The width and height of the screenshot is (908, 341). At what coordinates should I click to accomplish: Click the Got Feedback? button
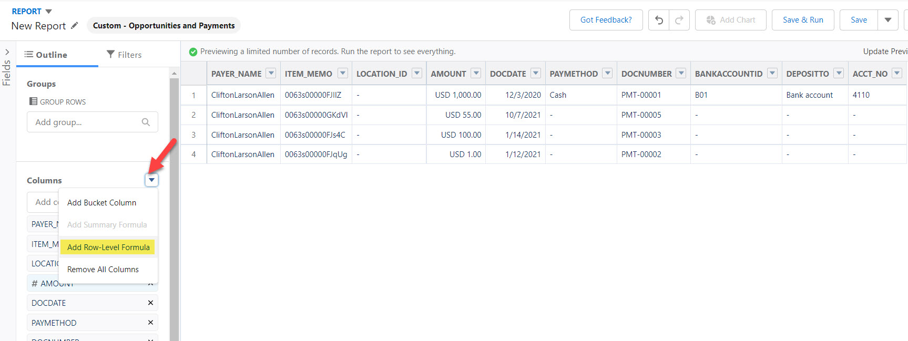tap(606, 20)
